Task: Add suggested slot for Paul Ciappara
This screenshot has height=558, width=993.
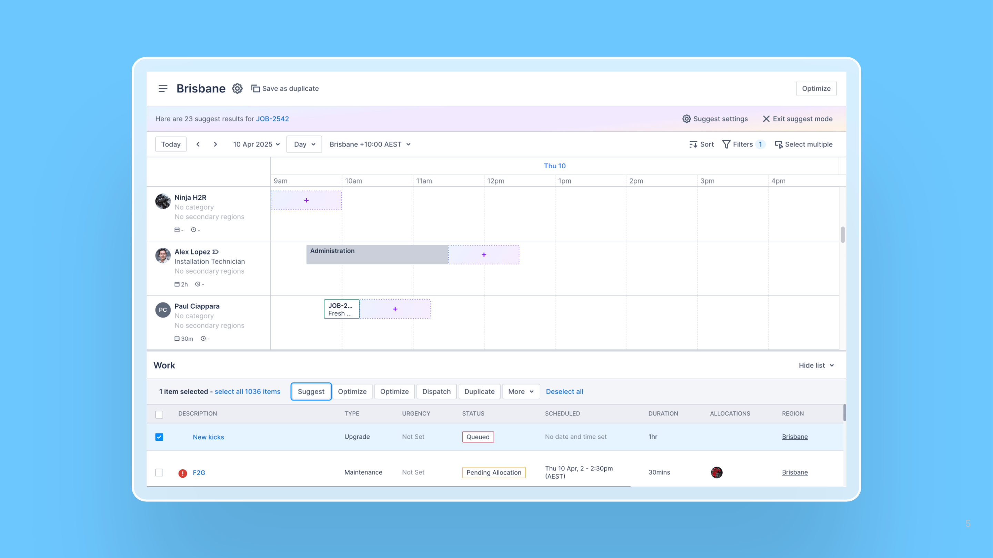Action: (395, 309)
